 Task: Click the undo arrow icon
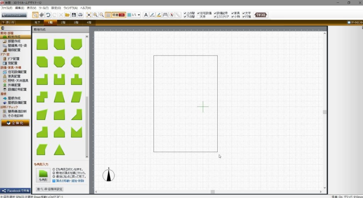[48, 15]
